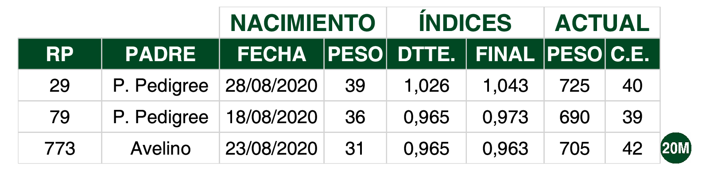Click RP cell 773
706x183 pixels.
tap(60, 148)
